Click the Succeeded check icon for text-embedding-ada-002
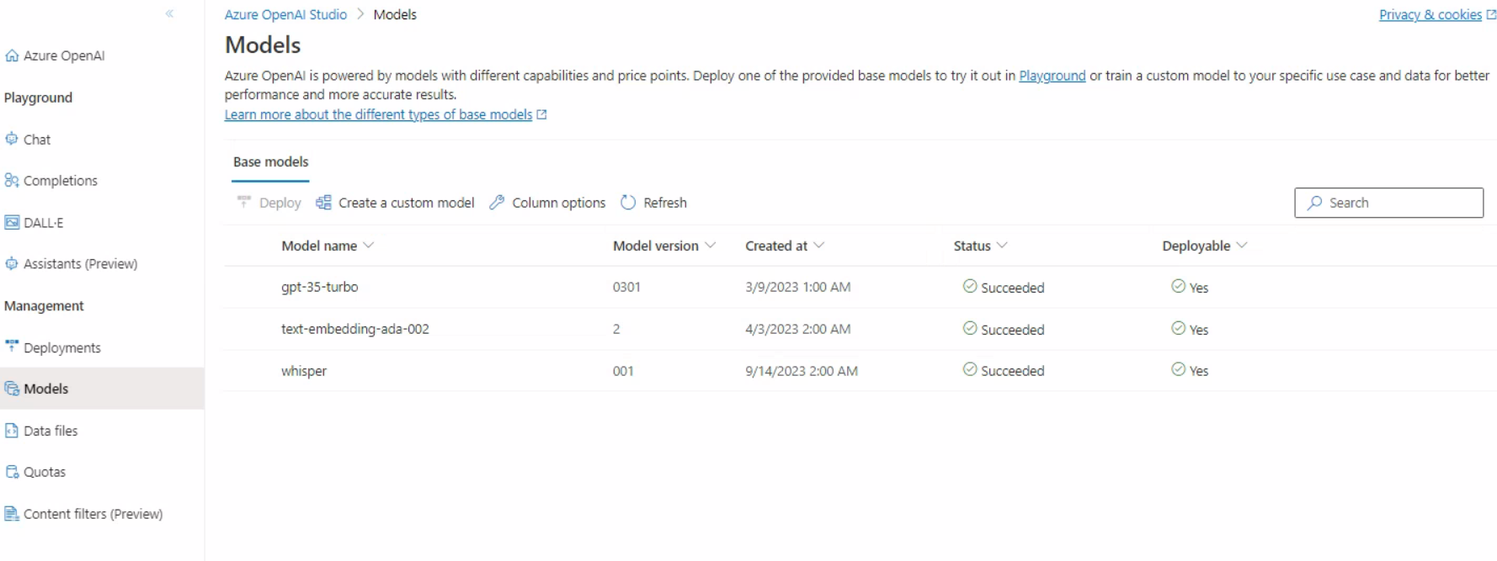The width and height of the screenshot is (1497, 561). pyautogui.click(x=970, y=328)
